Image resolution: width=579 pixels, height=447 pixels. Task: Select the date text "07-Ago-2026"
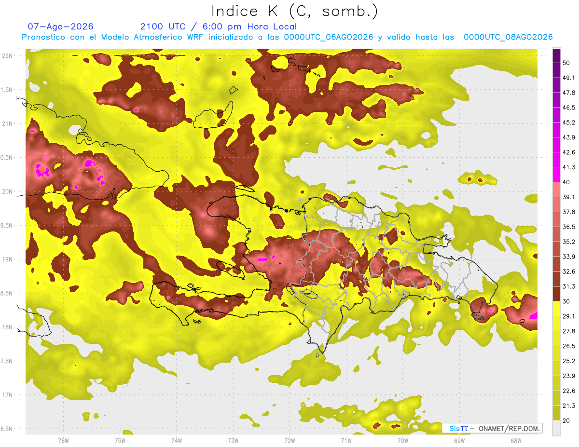coord(61,27)
